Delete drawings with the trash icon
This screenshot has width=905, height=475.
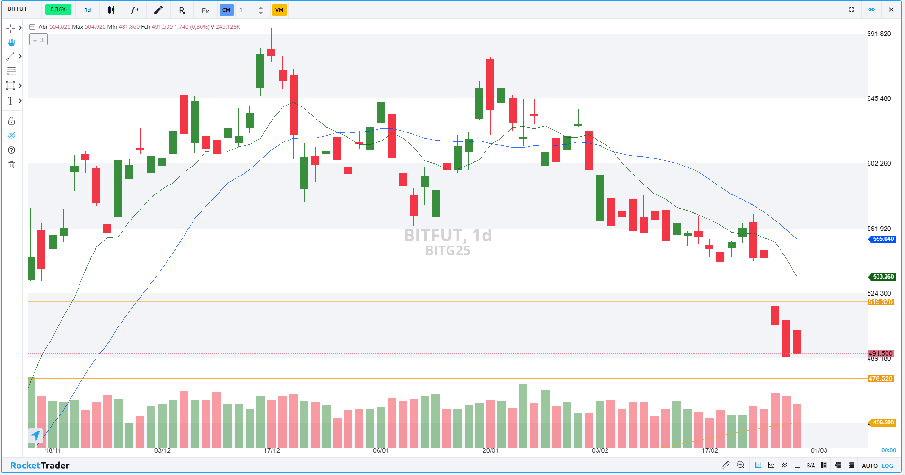click(11, 165)
